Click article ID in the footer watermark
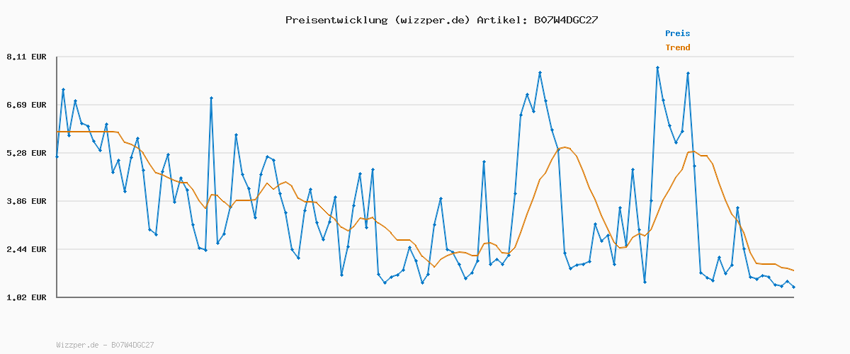 point(132,345)
